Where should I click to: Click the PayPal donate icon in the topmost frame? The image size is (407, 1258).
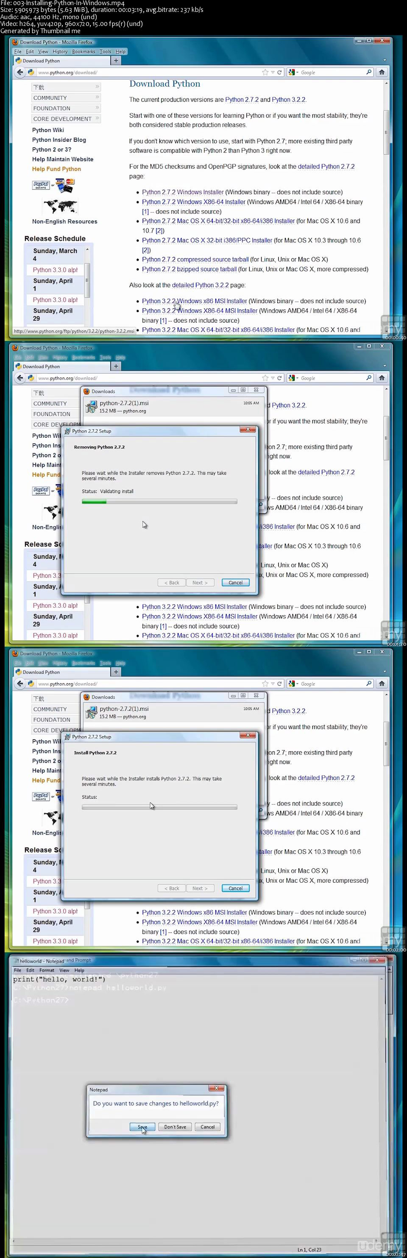(x=41, y=185)
